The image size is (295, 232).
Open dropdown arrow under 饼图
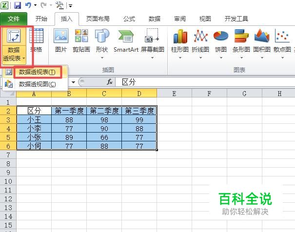pyautogui.click(x=221, y=58)
